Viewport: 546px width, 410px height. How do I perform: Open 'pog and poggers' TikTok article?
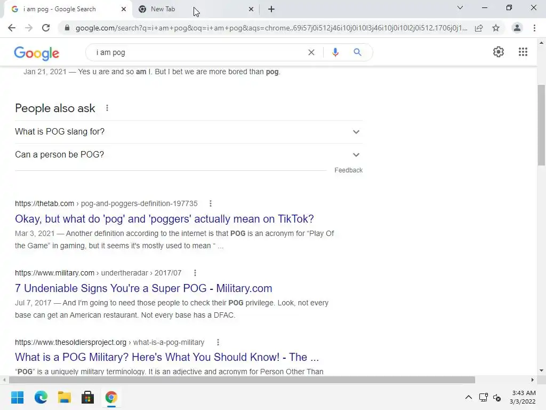coord(164,219)
